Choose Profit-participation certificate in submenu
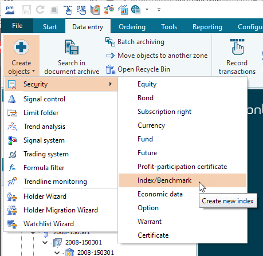The width and height of the screenshot is (263, 256). (x=182, y=167)
